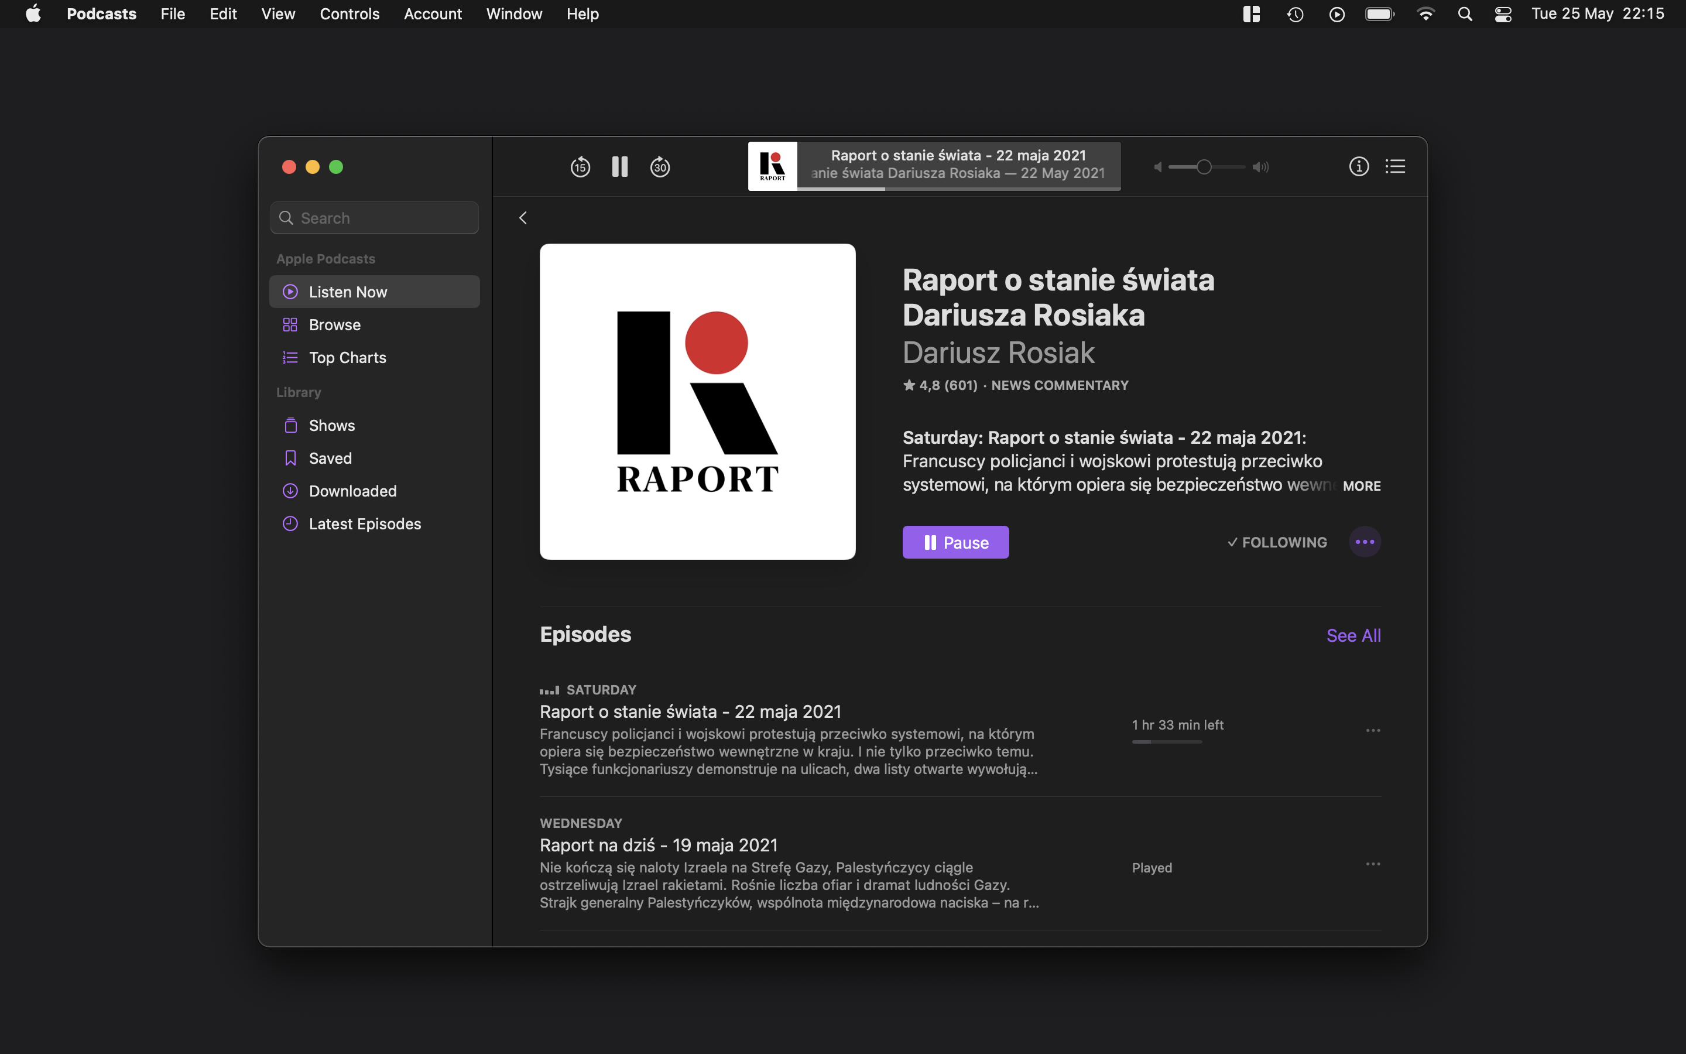Open Listen Now in the sidebar
The image size is (1686, 1054).
374,292
